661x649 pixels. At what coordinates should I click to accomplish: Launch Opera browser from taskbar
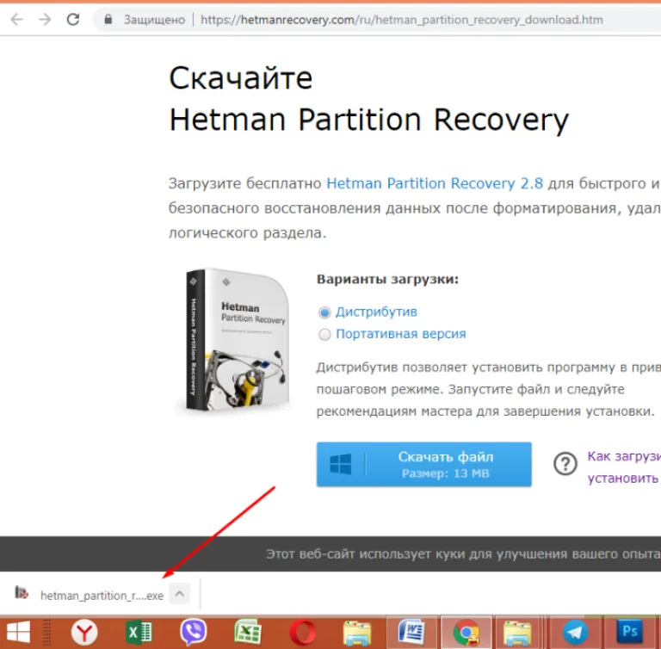(302, 633)
